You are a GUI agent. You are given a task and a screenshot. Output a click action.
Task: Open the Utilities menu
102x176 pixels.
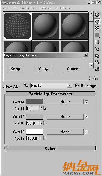62,8
